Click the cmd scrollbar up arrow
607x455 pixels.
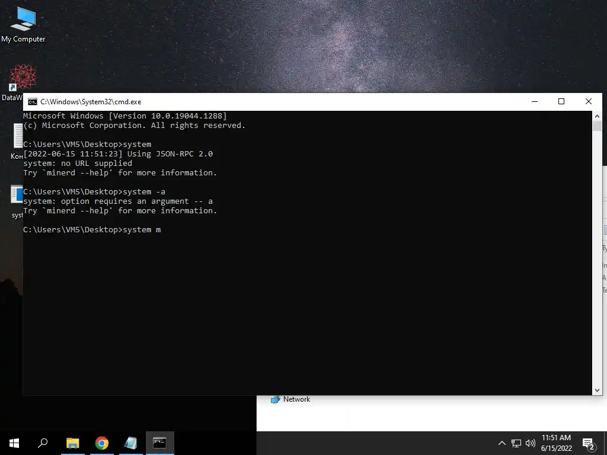(597, 116)
